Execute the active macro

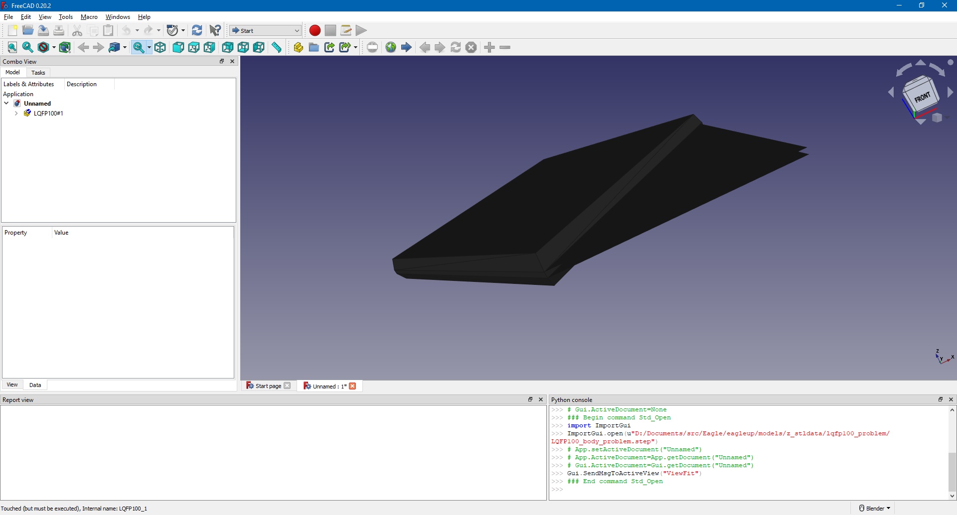(361, 30)
